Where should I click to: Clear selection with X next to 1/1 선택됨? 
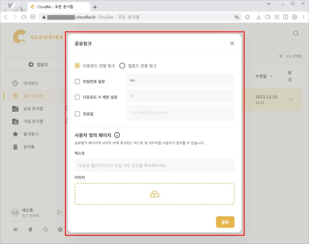(281, 56)
